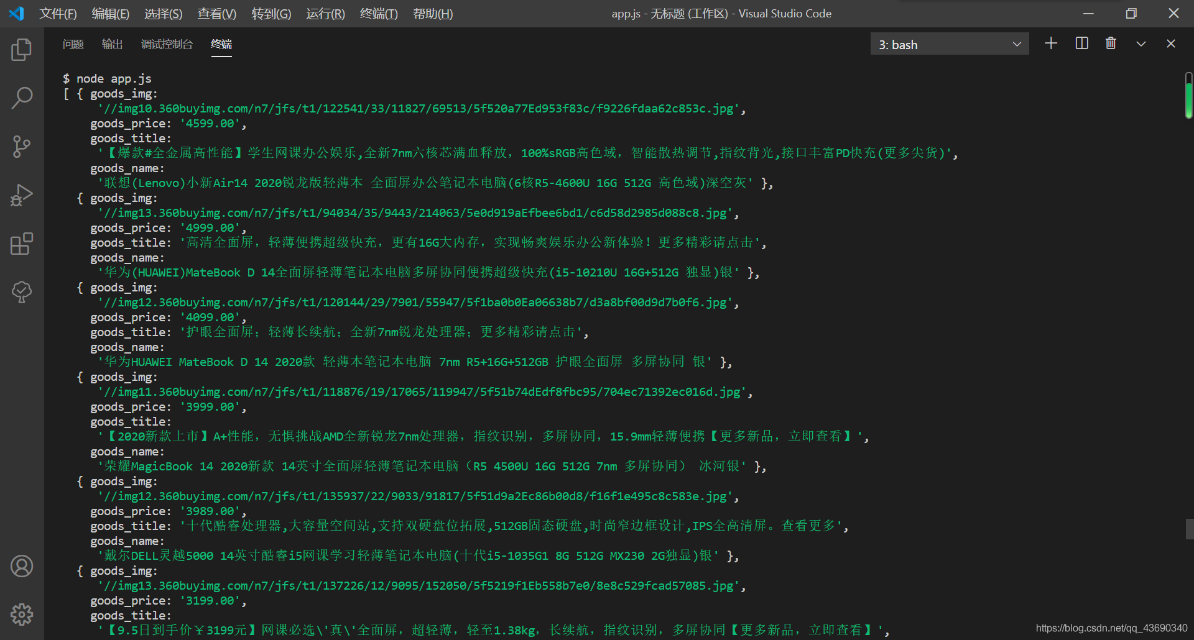Open the 文件(F) menu

[58, 14]
